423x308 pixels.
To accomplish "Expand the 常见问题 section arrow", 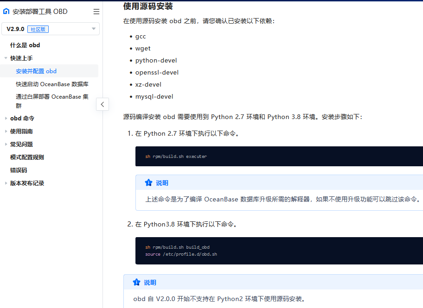I will tap(6, 144).
